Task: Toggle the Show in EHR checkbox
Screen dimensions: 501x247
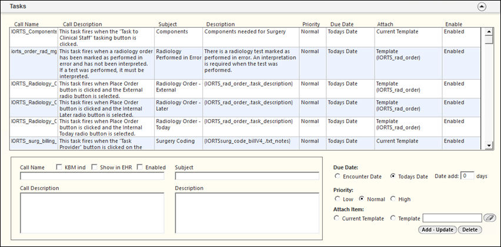Action: (94, 167)
